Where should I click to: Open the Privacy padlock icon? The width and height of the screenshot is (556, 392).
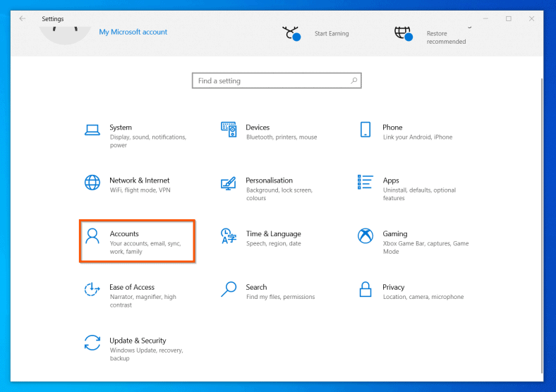pyautogui.click(x=365, y=289)
